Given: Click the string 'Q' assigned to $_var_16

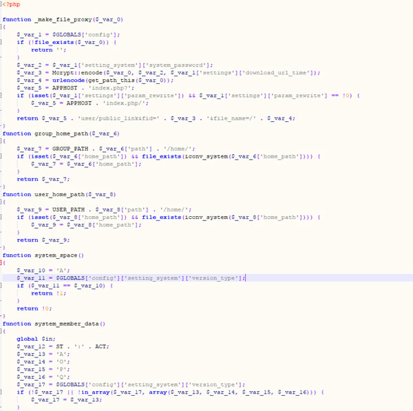Looking at the screenshot, I should click(61, 377).
